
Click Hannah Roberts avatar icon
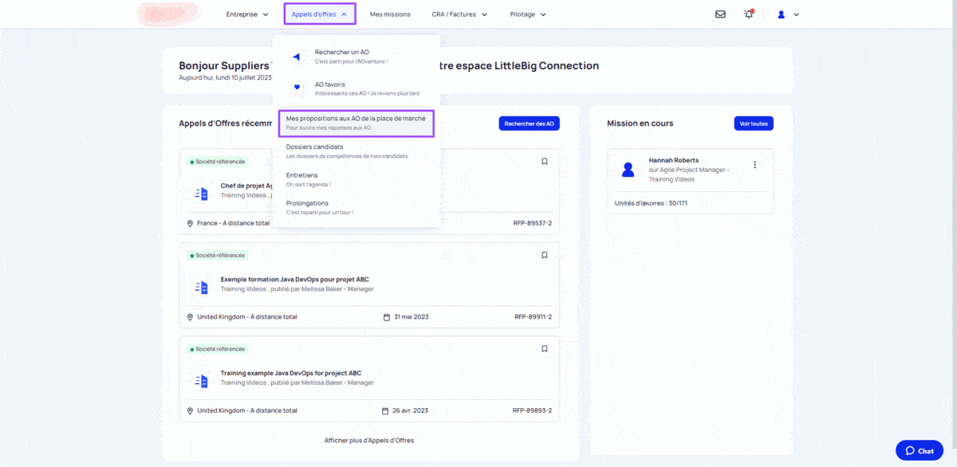pos(628,169)
